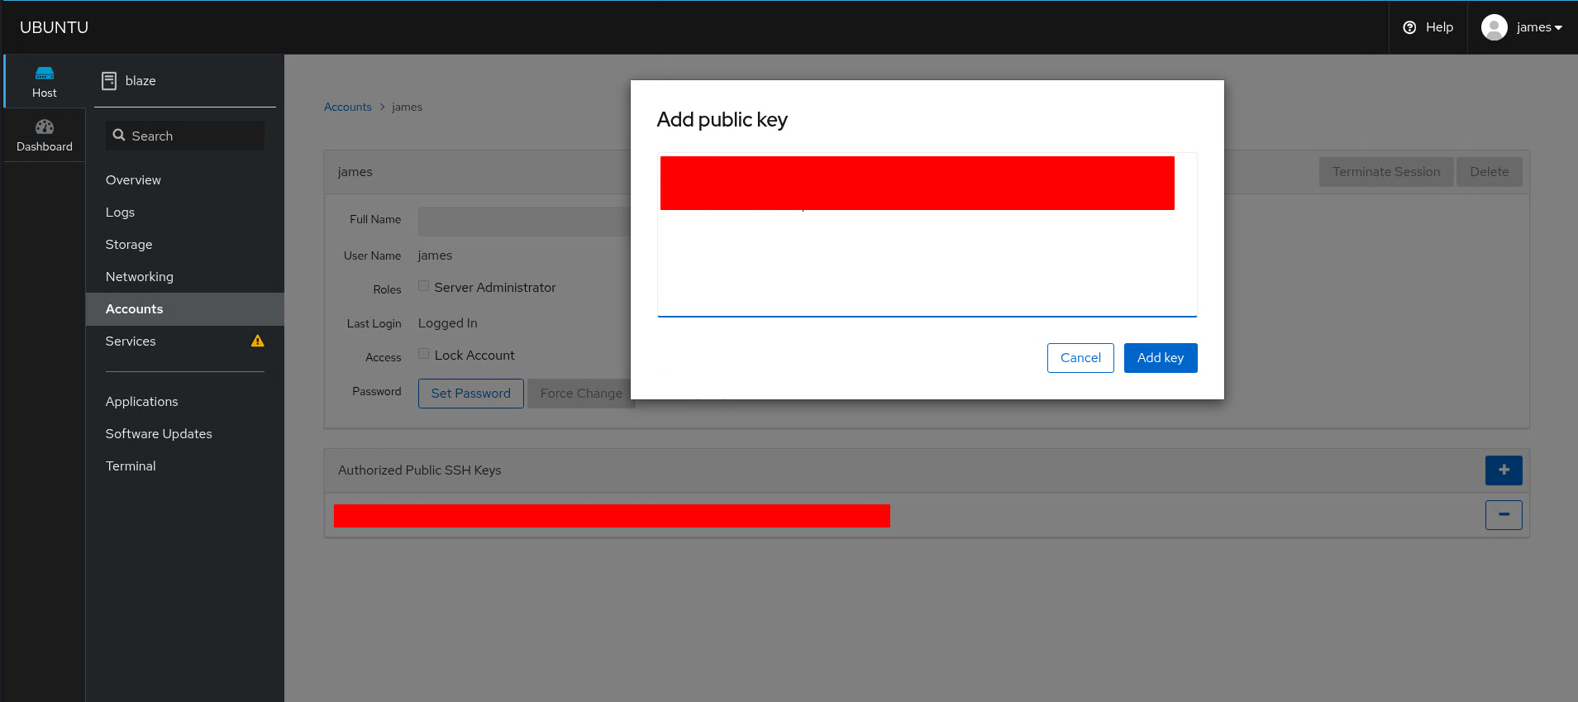This screenshot has height=702, width=1578.
Task: Click the james breadcrumb text
Action: [407, 107]
